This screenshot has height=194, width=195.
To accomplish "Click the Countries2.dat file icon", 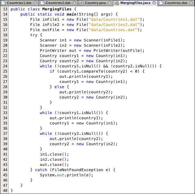I will tap(42, 3).
